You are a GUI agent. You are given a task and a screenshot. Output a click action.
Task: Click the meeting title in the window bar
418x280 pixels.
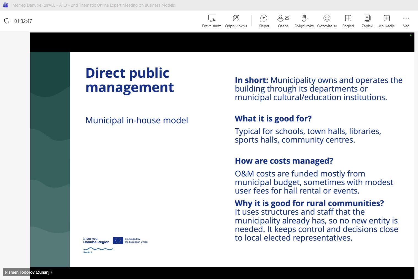93,5
